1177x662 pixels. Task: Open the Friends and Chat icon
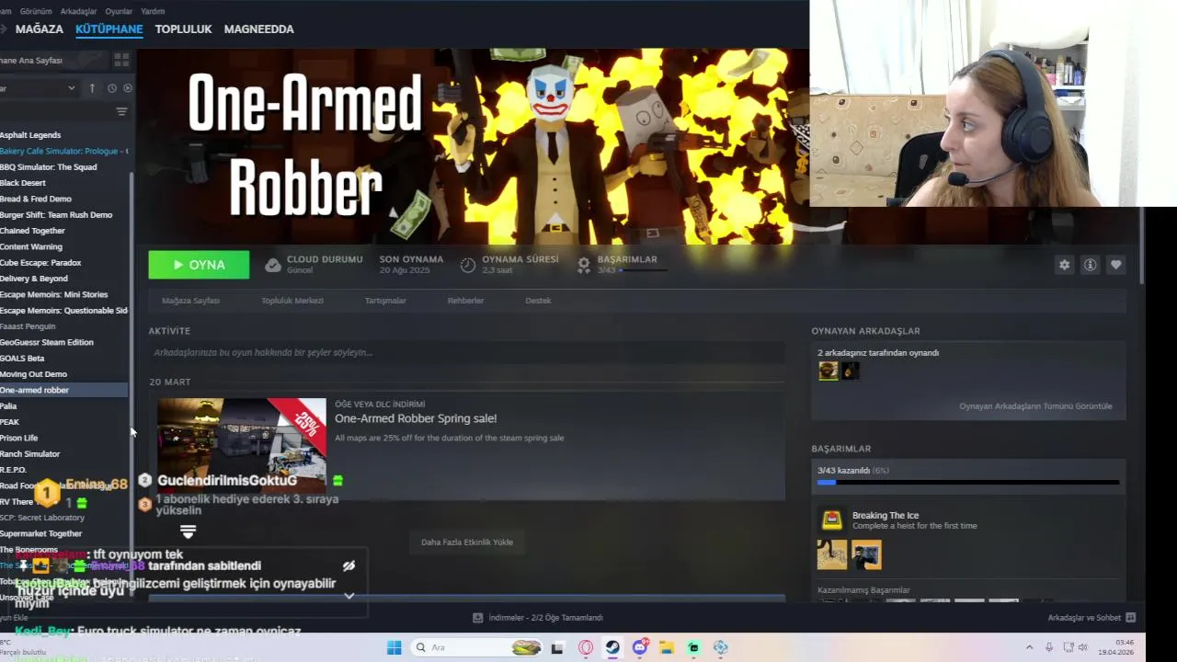1131,618
